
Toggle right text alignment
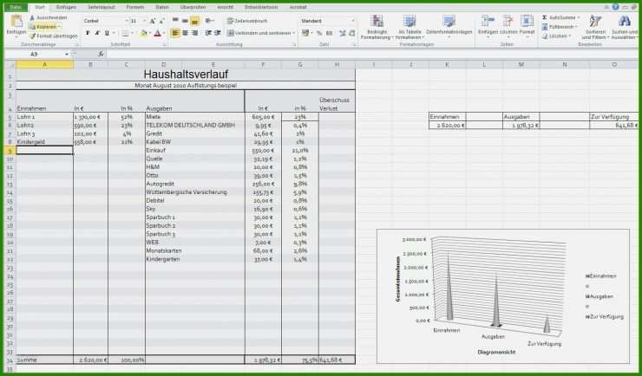pos(194,33)
